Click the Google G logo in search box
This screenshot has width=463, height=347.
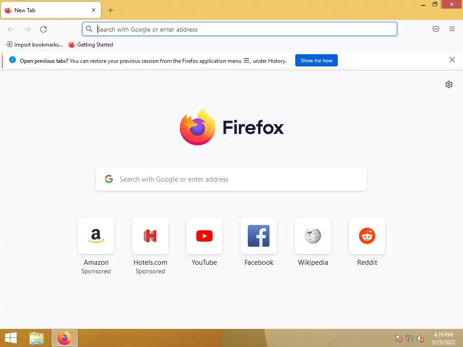click(x=109, y=179)
